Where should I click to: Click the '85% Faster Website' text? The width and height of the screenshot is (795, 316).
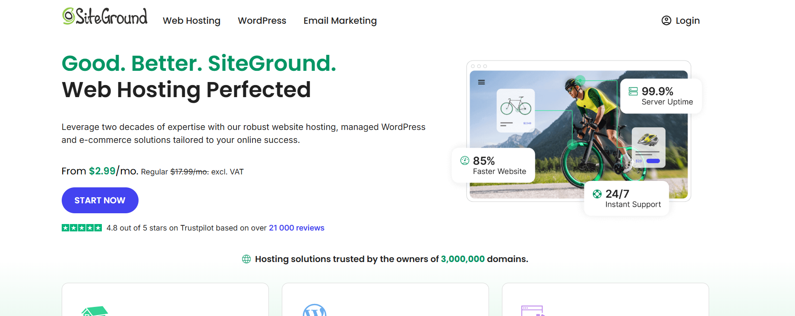coord(499,166)
